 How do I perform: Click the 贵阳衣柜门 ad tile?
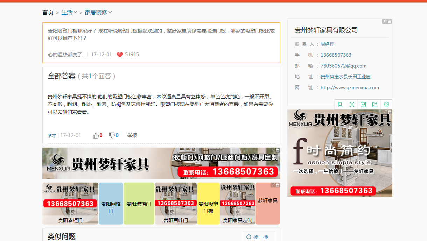click(70, 204)
